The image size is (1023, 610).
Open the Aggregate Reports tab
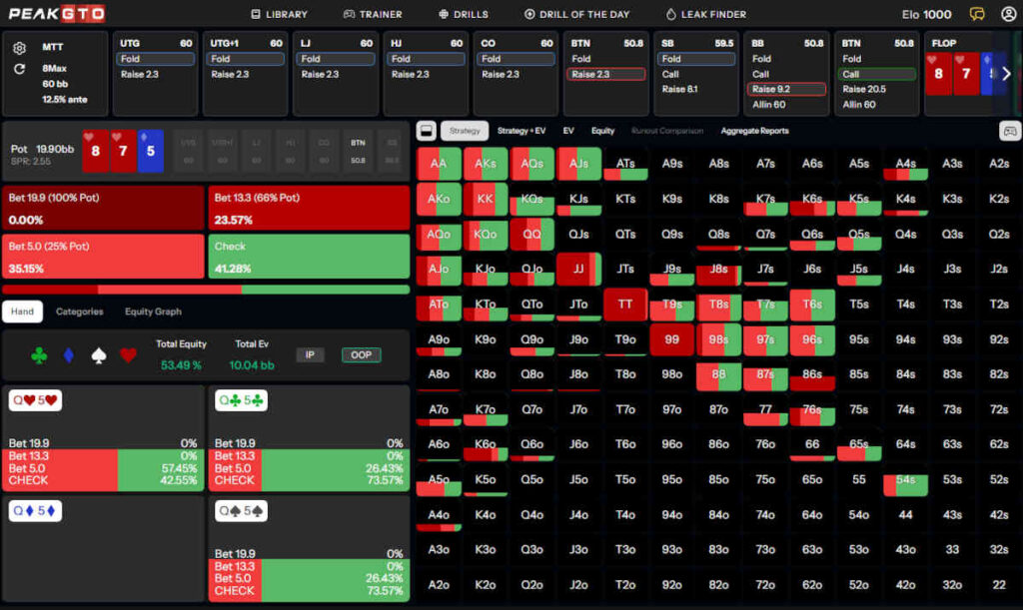click(754, 131)
